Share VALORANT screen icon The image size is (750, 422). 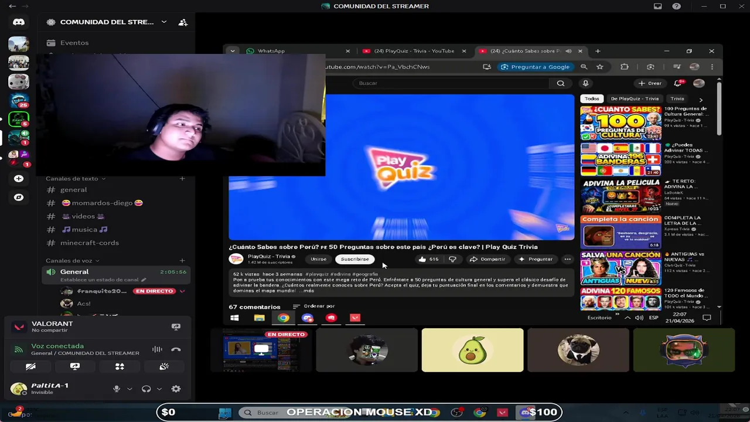coord(176,326)
